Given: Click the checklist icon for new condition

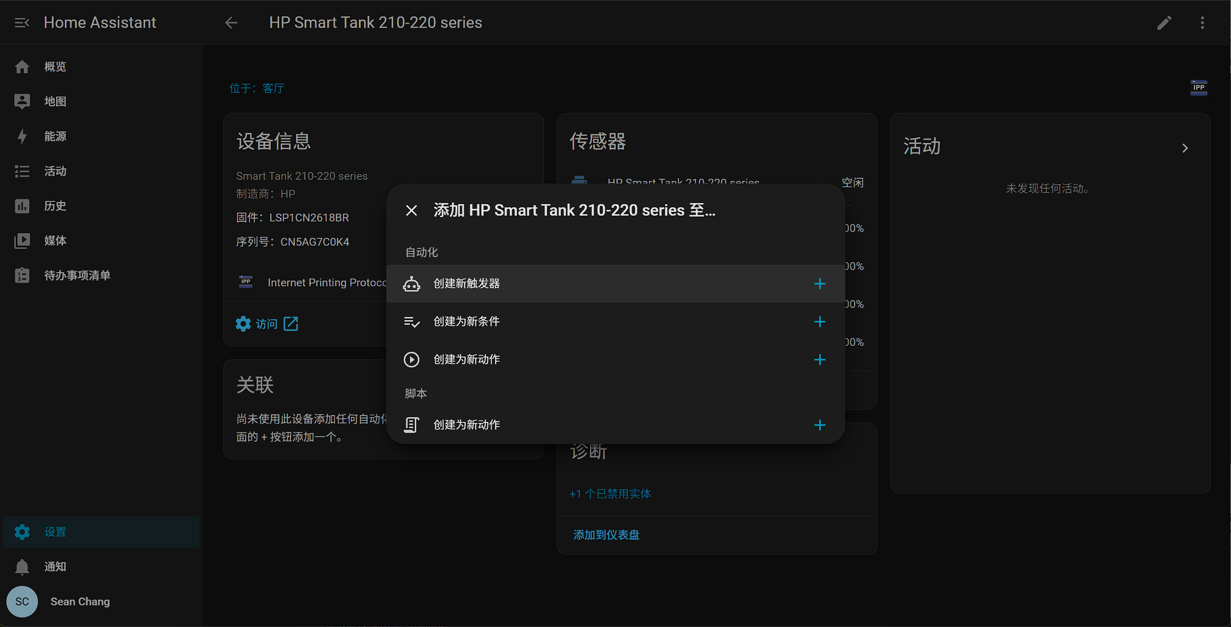Looking at the screenshot, I should point(412,322).
